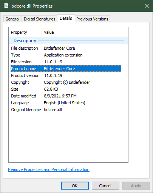Open the Previous Versions tab
The height and width of the screenshot is (193, 153).
click(x=92, y=19)
